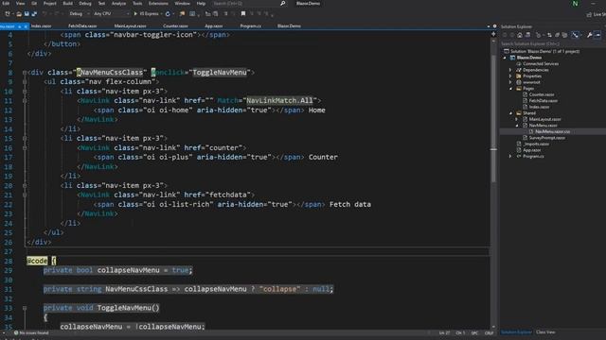The height and width of the screenshot is (340, 606).
Task: Expand the Properties folder
Action: pyautogui.click(x=510, y=76)
